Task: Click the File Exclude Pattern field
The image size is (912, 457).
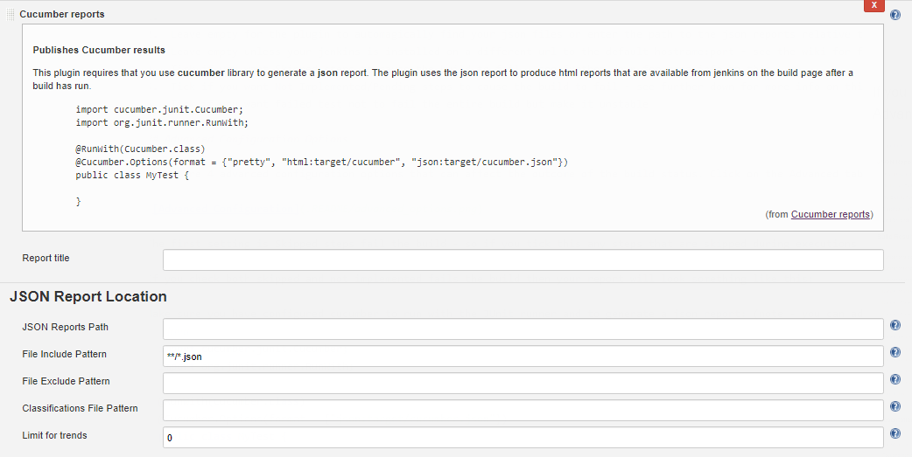Action: point(523,383)
